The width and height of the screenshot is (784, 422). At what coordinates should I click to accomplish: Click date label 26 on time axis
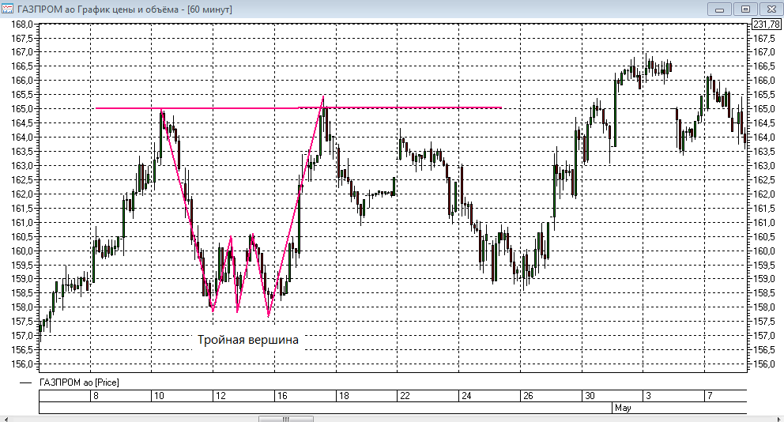coord(528,395)
